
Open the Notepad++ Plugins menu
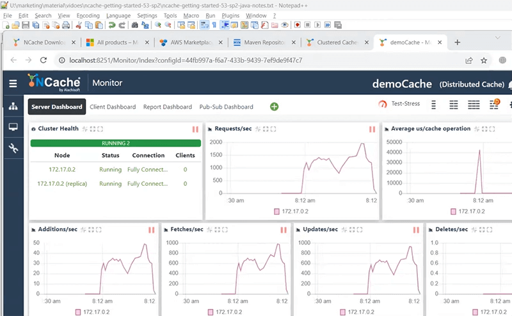pos(230,15)
